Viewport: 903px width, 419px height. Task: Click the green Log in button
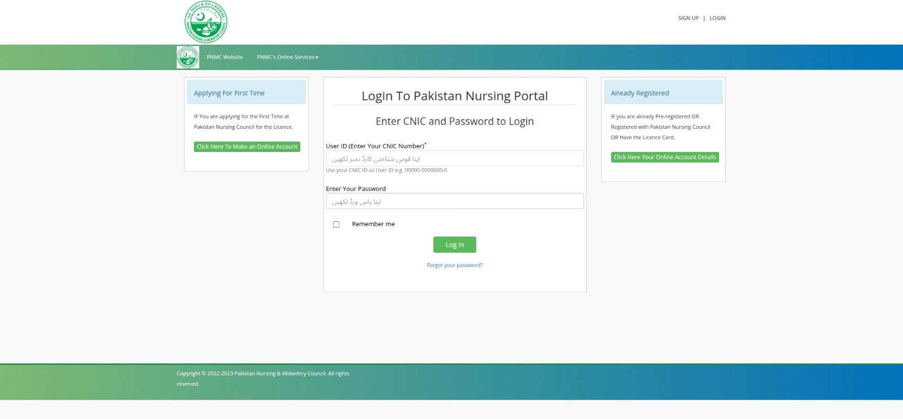455,245
